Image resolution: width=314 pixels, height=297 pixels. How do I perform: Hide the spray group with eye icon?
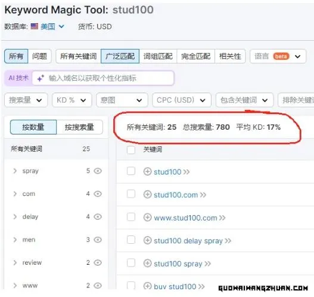click(x=98, y=171)
